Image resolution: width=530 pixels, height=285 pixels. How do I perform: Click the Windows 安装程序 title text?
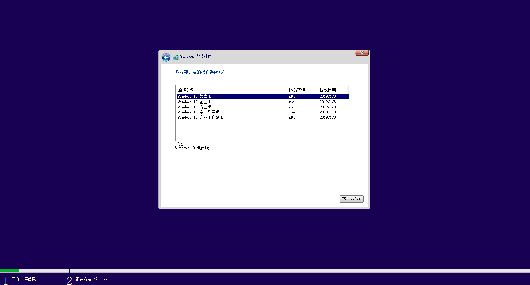(x=196, y=56)
